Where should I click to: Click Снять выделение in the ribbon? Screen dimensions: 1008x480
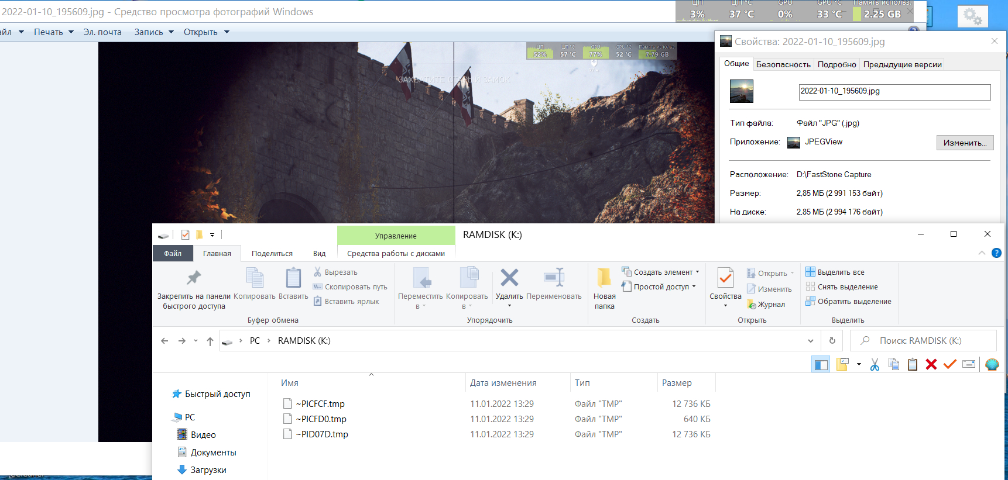point(842,286)
